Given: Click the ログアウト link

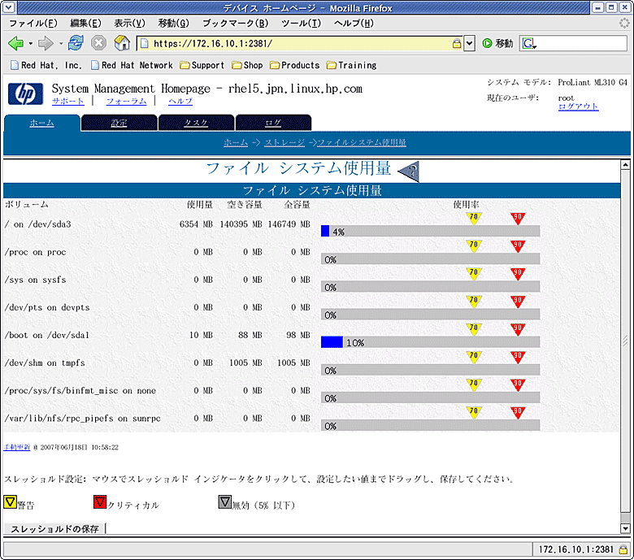Looking at the screenshot, I should 578,106.
